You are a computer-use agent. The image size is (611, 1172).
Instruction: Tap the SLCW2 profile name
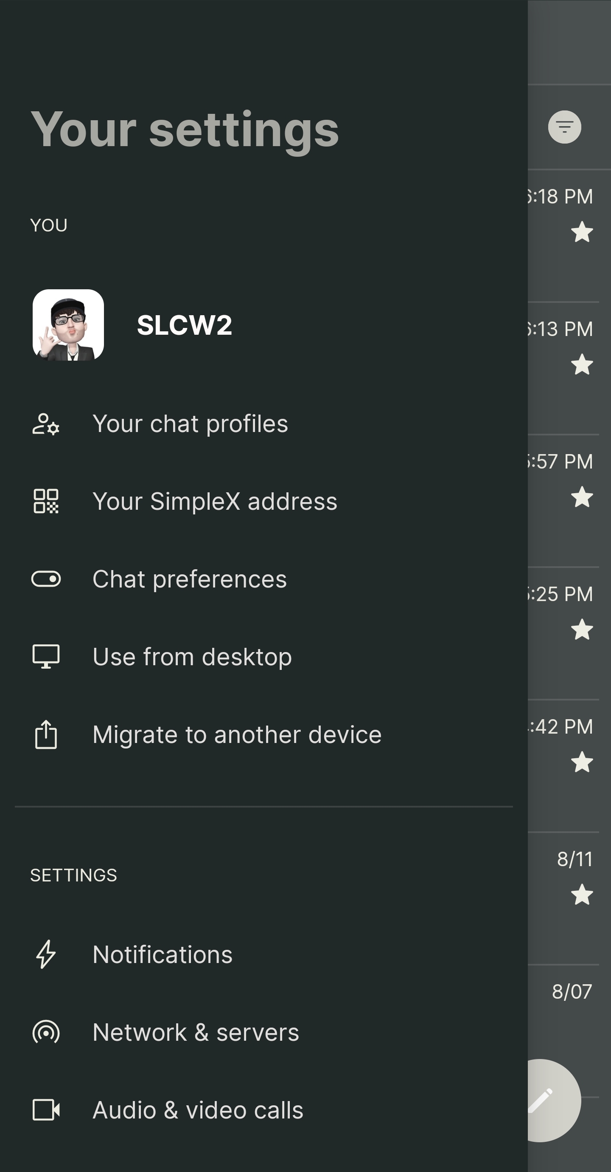[x=184, y=325]
